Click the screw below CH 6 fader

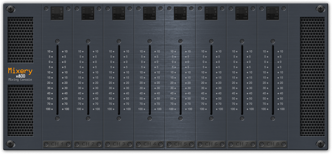click(211, 118)
